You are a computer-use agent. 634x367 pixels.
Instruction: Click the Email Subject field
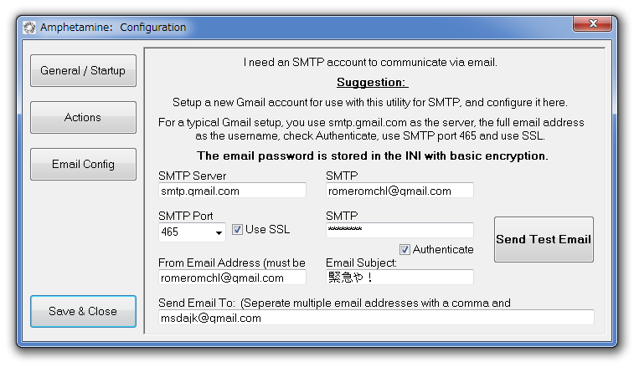(x=399, y=278)
